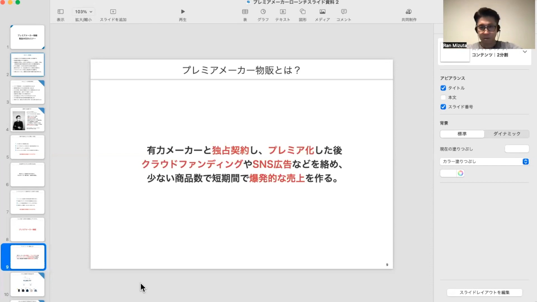Select slide 1 thumbnail

pyautogui.click(x=27, y=37)
